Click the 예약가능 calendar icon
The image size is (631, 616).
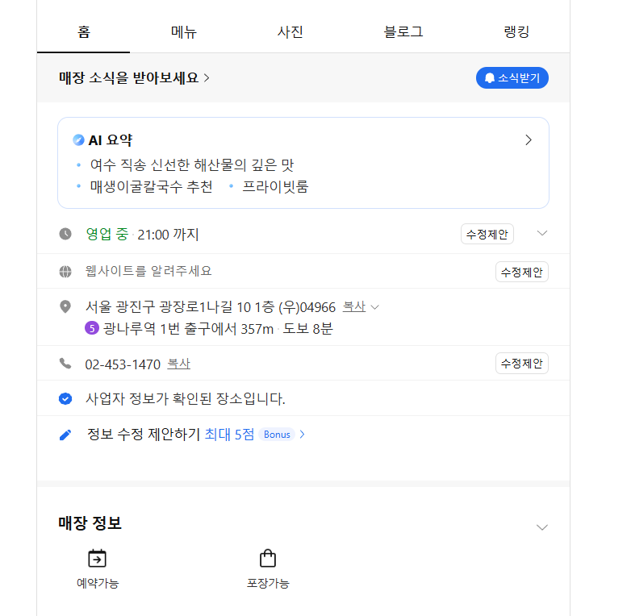[x=97, y=558]
